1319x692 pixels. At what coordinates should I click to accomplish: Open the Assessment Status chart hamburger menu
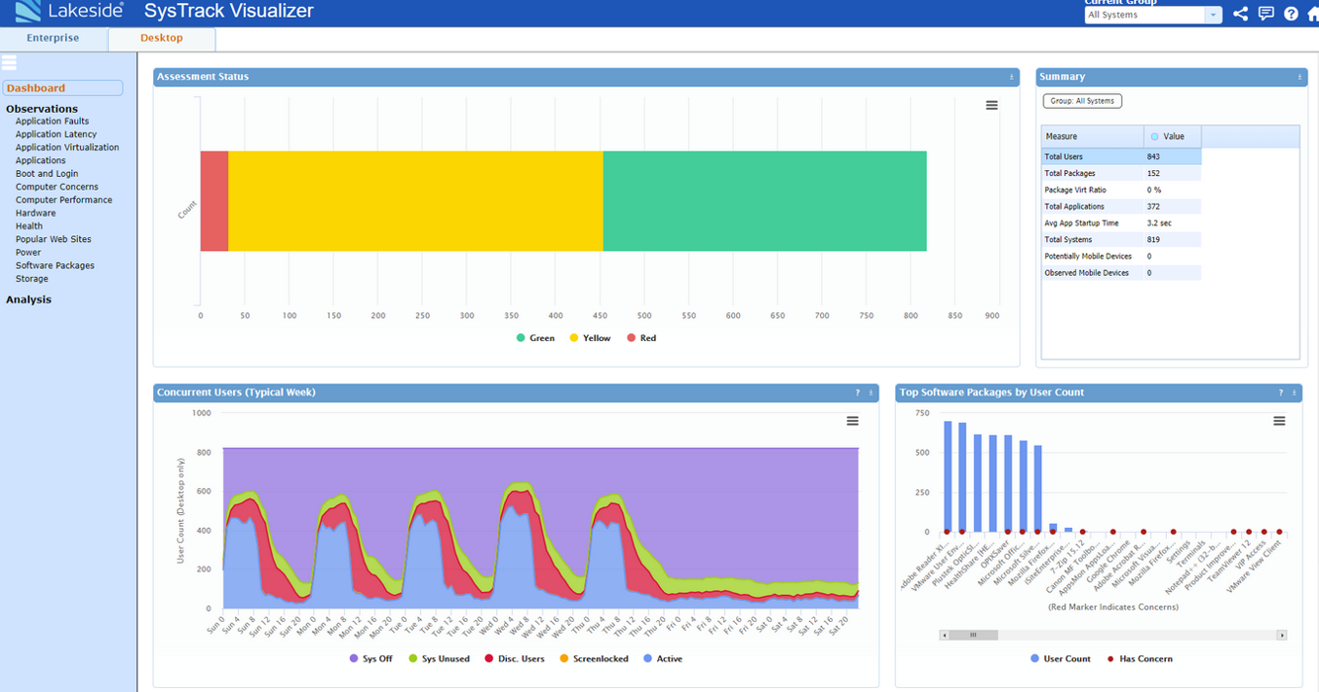[x=992, y=105]
